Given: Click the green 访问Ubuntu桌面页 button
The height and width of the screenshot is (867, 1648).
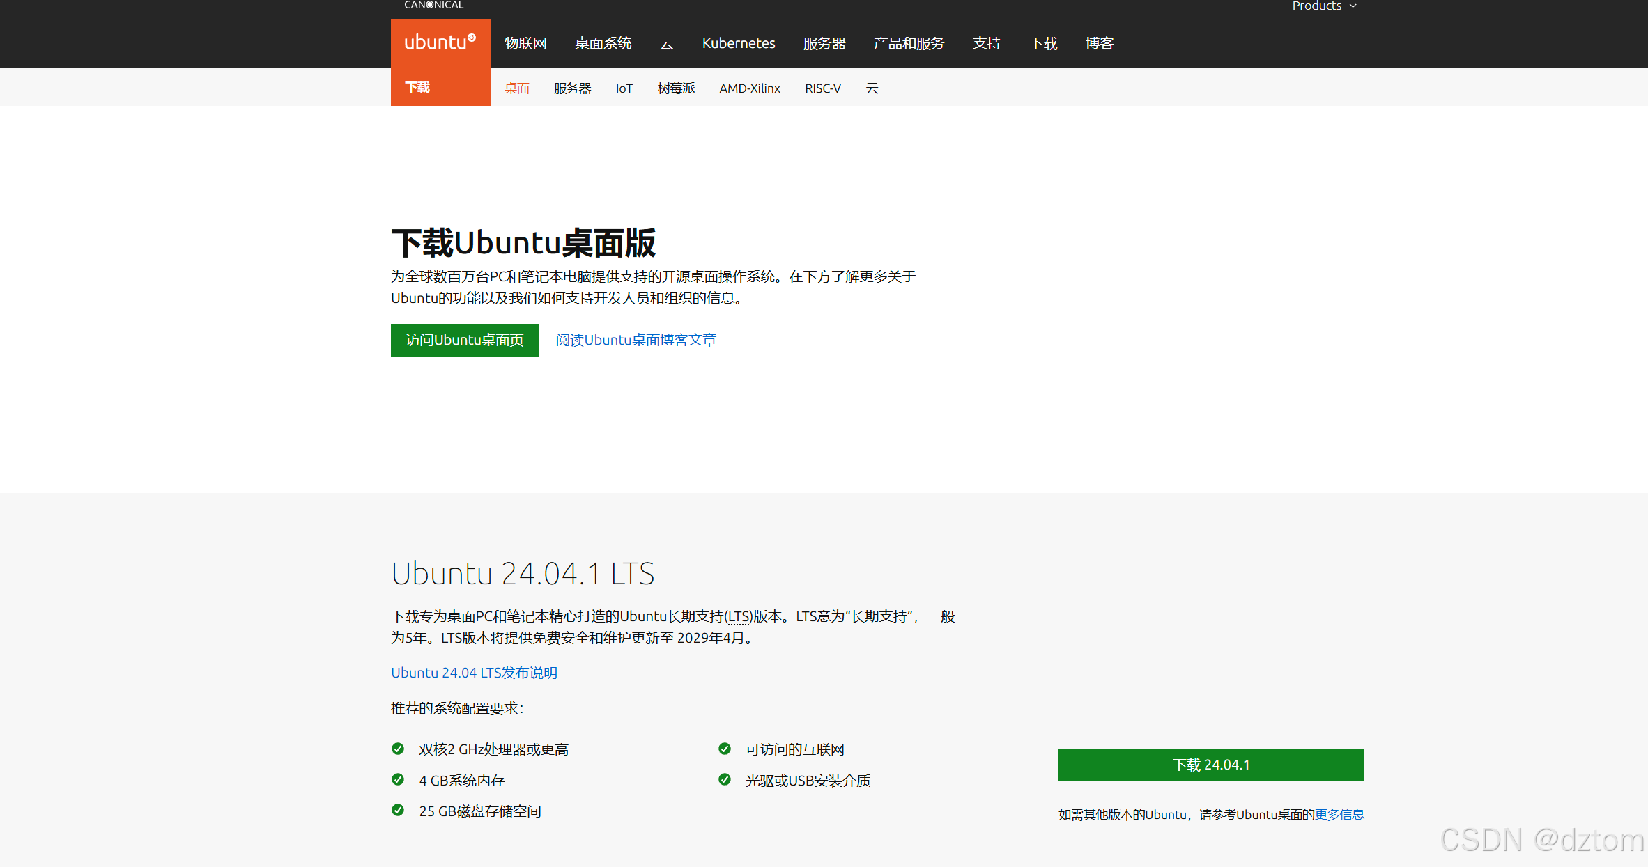Looking at the screenshot, I should pyautogui.click(x=464, y=340).
